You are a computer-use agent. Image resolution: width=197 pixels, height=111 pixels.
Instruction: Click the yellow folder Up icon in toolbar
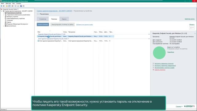tap(7, 6)
